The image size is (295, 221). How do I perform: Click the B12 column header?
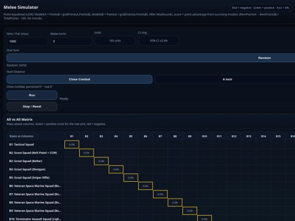coord(234,136)
